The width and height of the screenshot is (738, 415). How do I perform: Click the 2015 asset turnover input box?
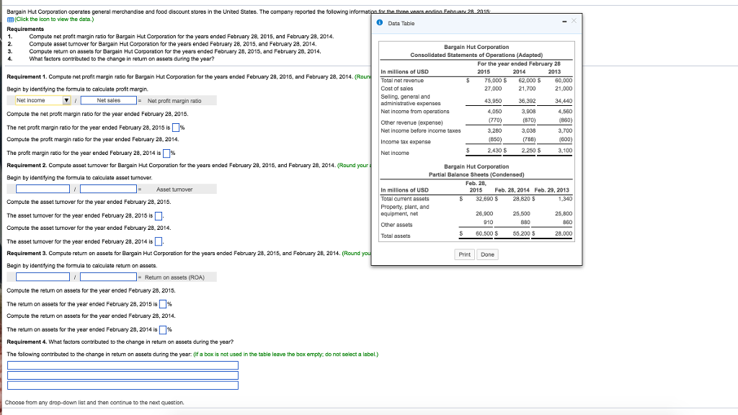click(158, 215)
